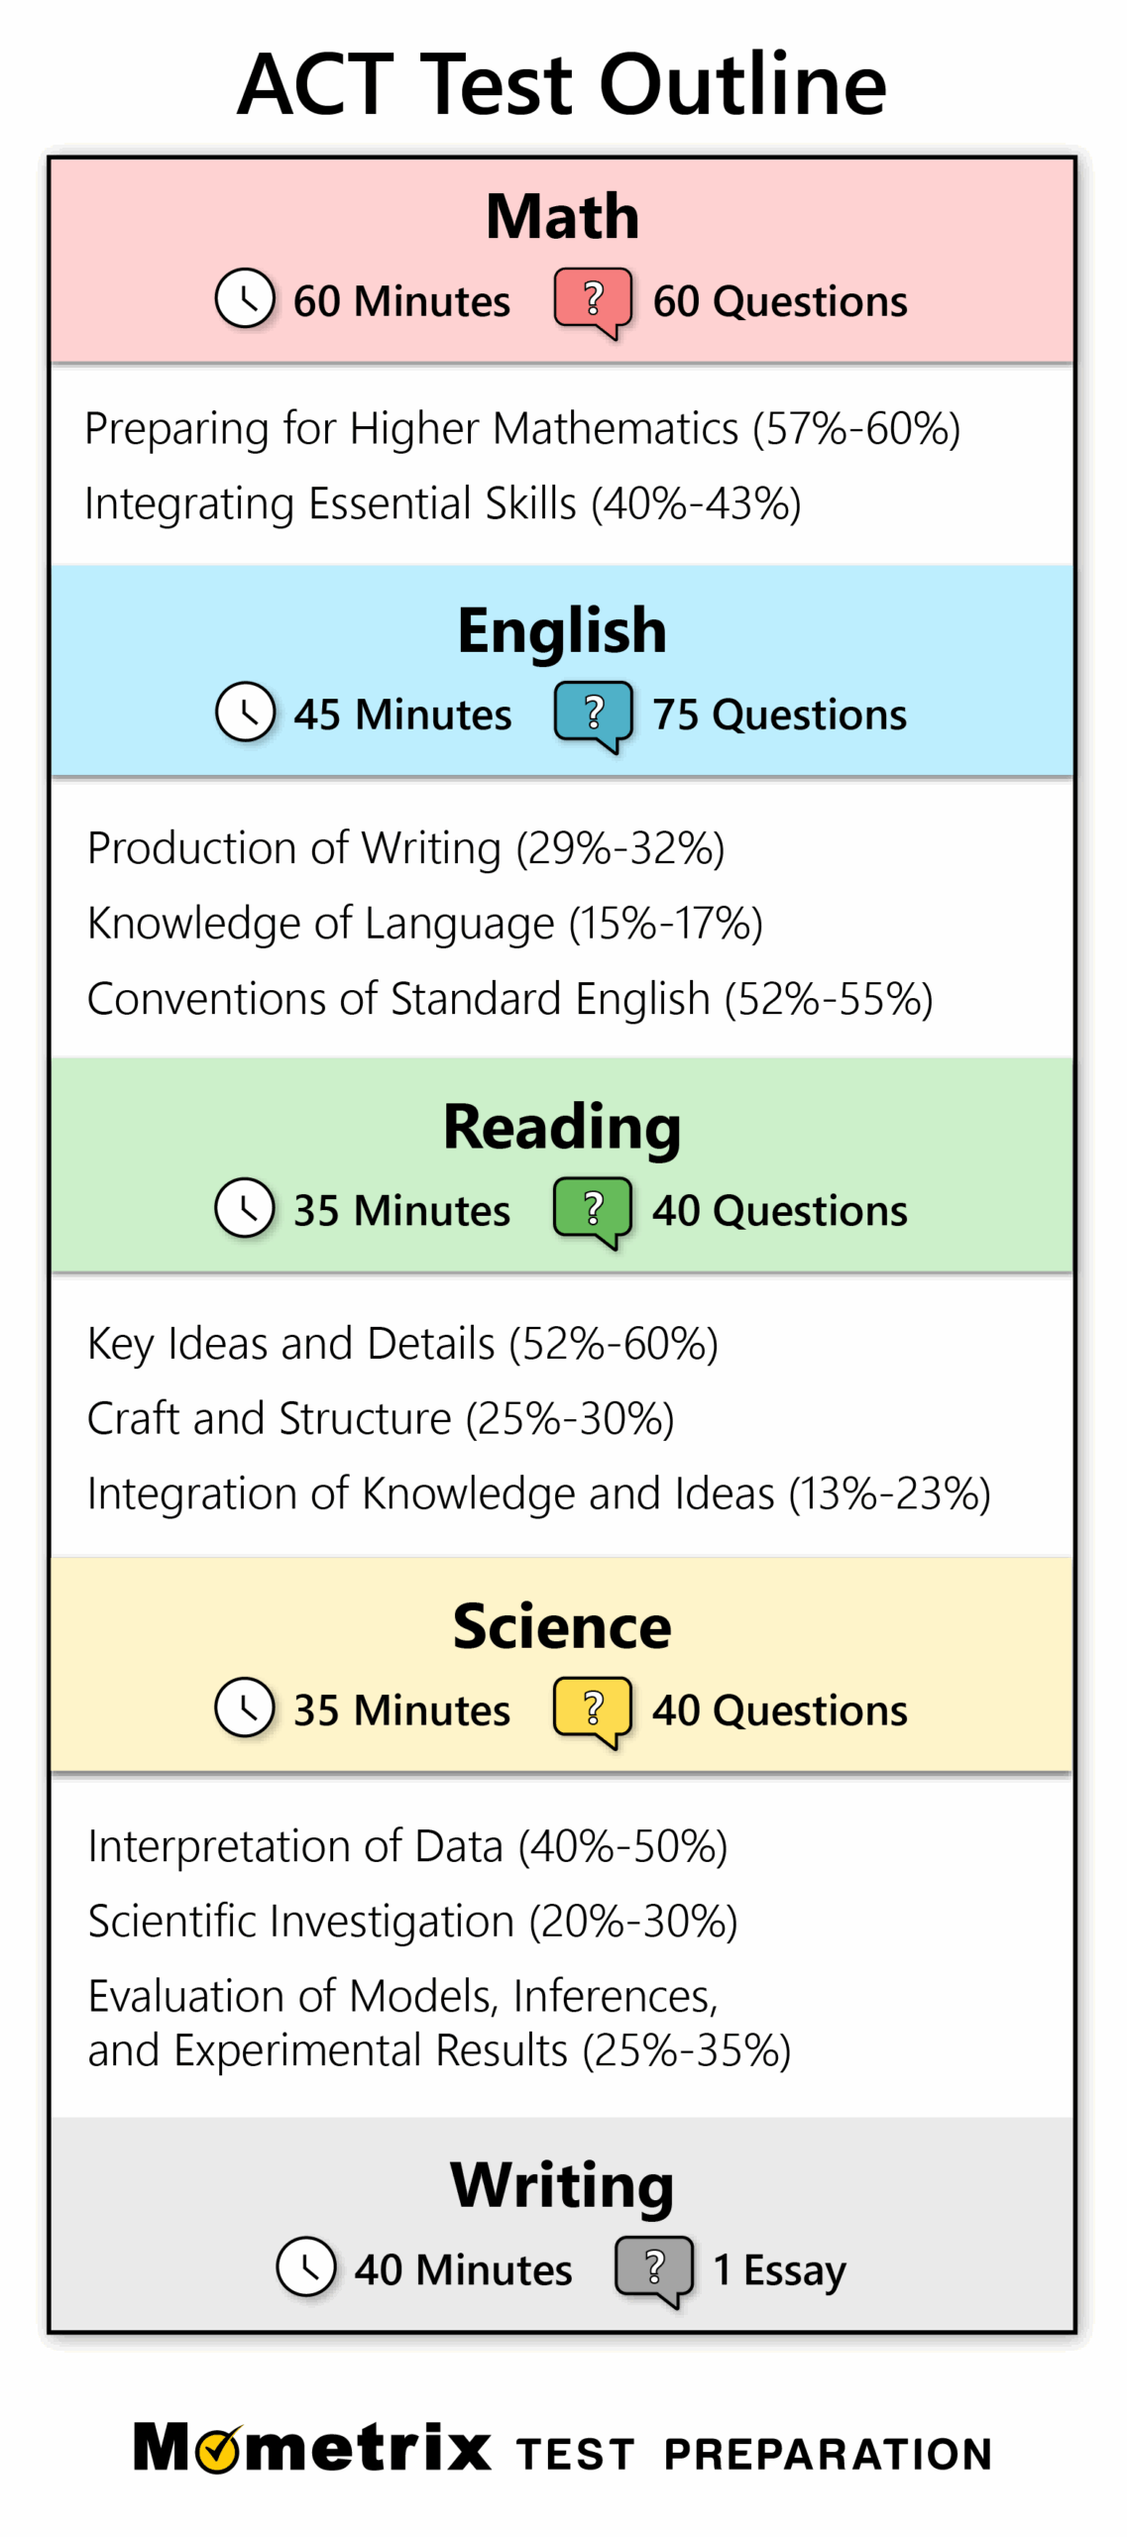The height and width of the screenshot is (2537, 1127).
Task: Click the clock icon in the Math section
Action: [x=245, y=298]
